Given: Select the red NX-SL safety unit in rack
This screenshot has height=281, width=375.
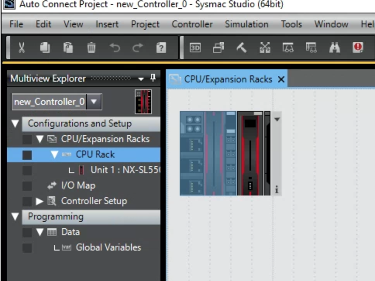Looking at the screenshot, I should tap(251, 153).
